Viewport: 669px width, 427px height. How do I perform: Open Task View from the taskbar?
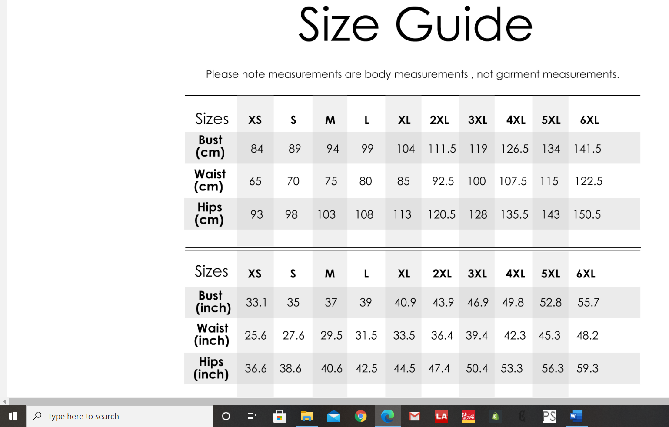click(252, 416)
